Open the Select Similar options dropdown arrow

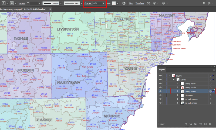coord(158,3)
